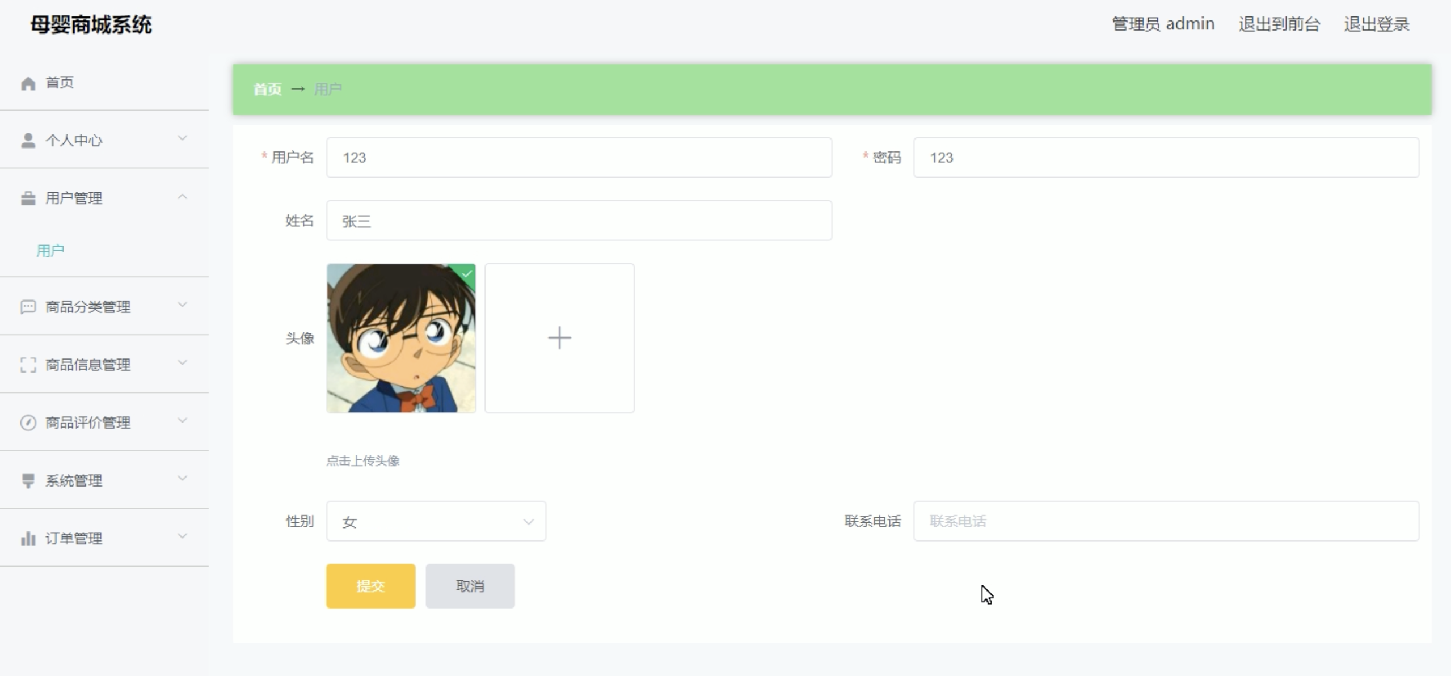Click the uploaded avatar thumbnail image
1451x676 pixels.
(401, 338)
